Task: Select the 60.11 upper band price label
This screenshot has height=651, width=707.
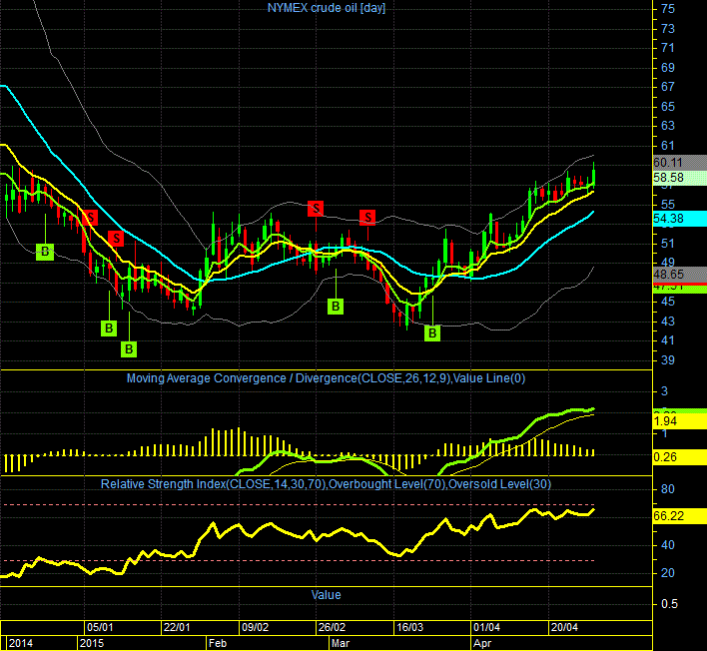Action: (679, 163)
